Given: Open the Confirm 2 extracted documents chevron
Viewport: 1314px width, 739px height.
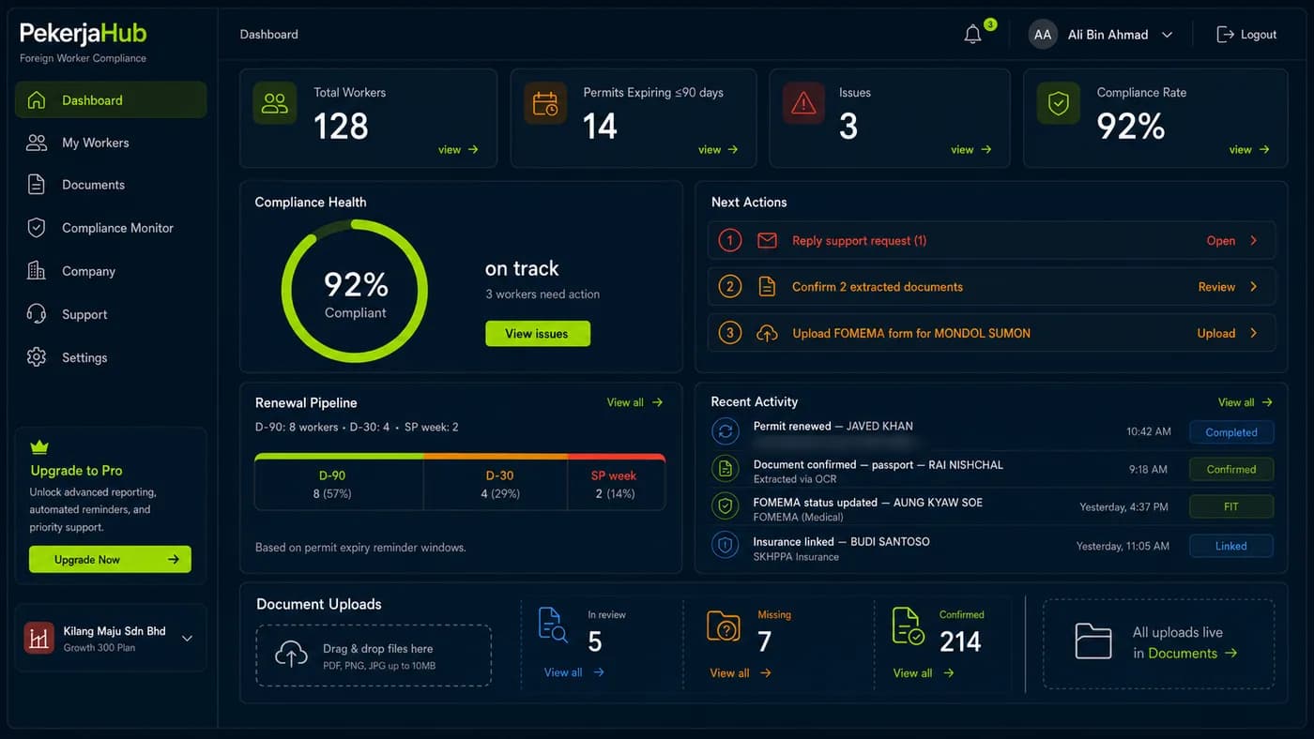Looking at the screenshot, I should click(1253, 287).
